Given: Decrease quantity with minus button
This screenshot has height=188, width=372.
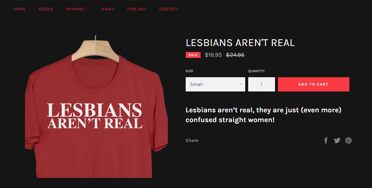Looking at the screenshot, I should 252,84.
